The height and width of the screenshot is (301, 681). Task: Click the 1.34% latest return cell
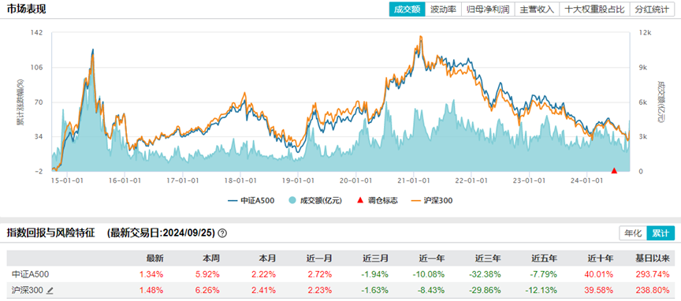tap(151, 274)
